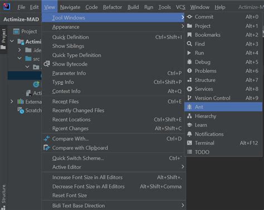
Task: Click the Commit tool window icon
Action: tap(189, 17)
